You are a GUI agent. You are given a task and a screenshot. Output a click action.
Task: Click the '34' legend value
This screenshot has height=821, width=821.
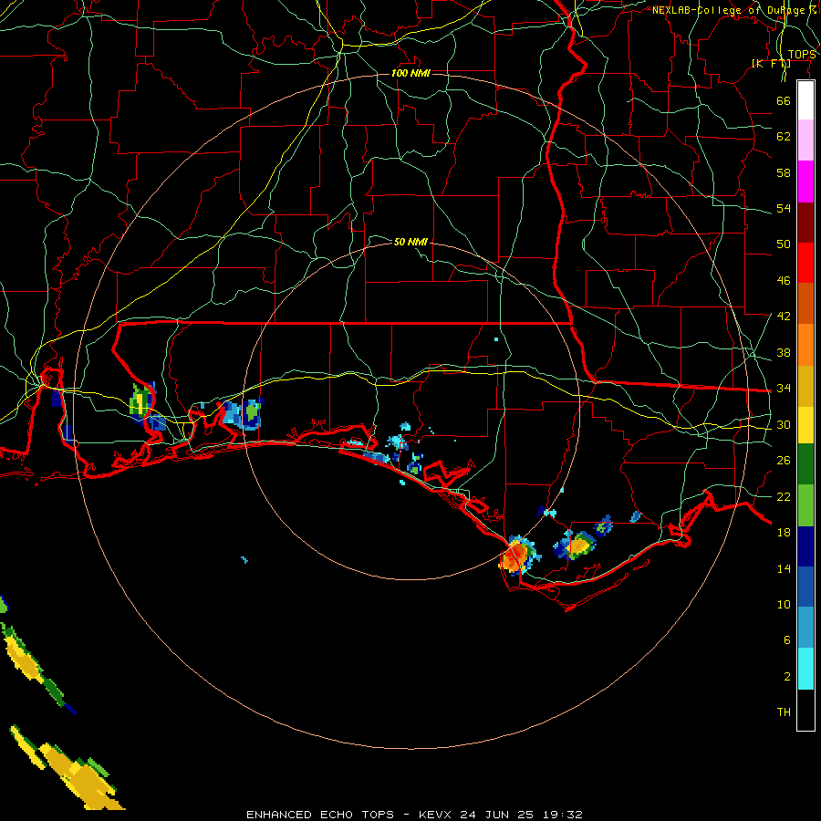click(784, 389)
